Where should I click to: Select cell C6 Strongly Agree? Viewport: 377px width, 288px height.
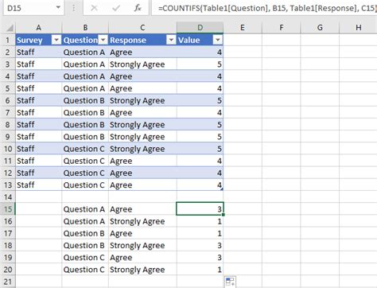point(142,100)
